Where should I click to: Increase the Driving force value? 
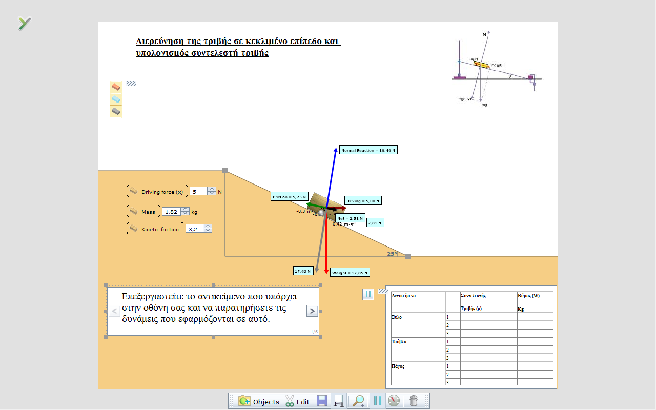[212, 189]
